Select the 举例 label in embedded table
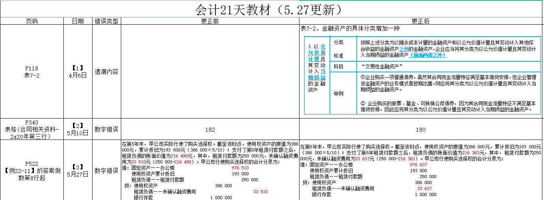The width and height of the screenshot is (544, 200). coord(338,93)
